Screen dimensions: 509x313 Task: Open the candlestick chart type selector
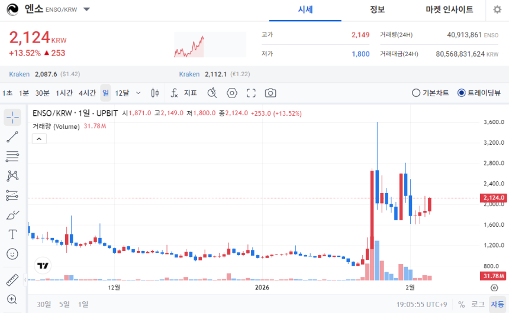coord(155,93)
